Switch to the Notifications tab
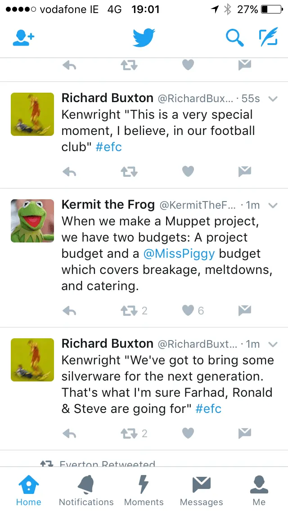Image resolution: width=288 pixels, height=511 pixels. [86, 490]
